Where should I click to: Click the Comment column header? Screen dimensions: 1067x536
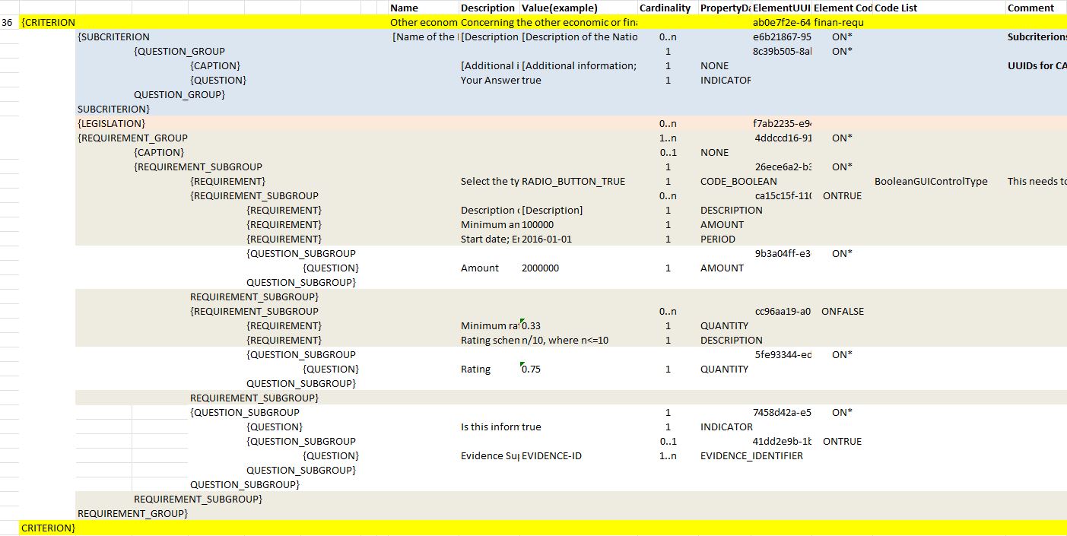(x=1036, y=8)
